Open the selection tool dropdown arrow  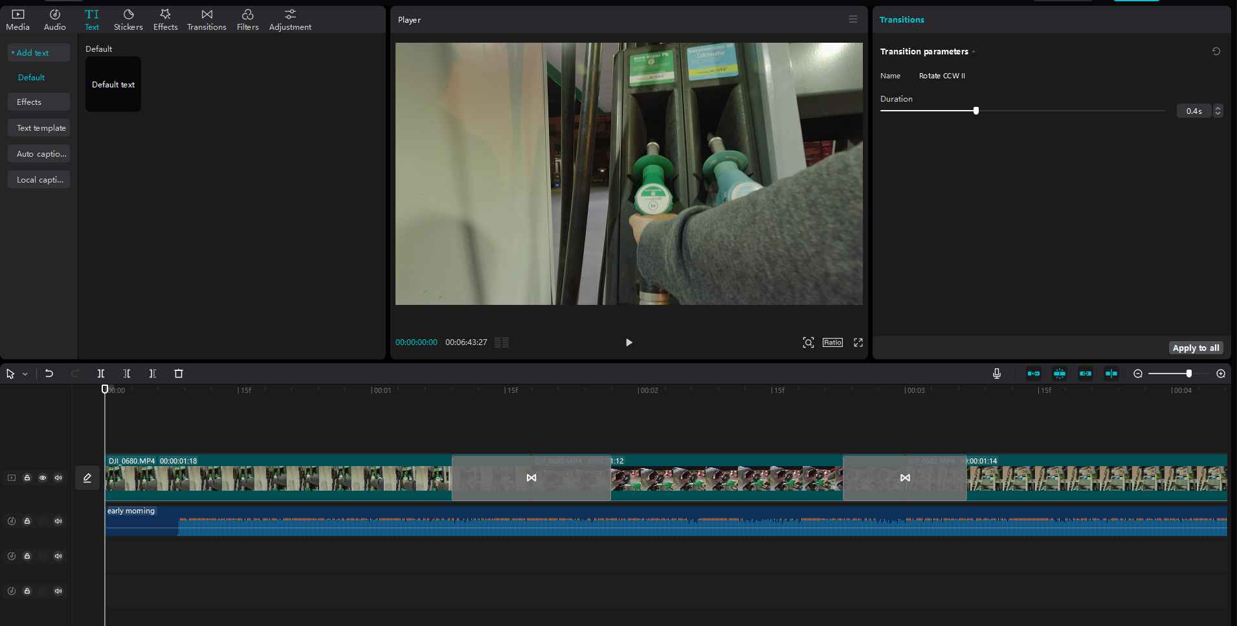pos(25,374)
